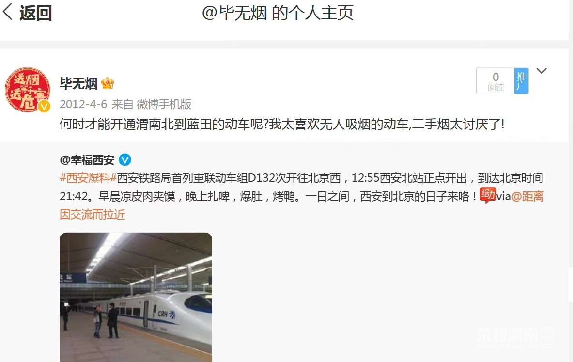Open the #西安爆料# hashtag topic
Image resolution: width=573 pixels, height=362 pixels.
click(x=88, y=178)
